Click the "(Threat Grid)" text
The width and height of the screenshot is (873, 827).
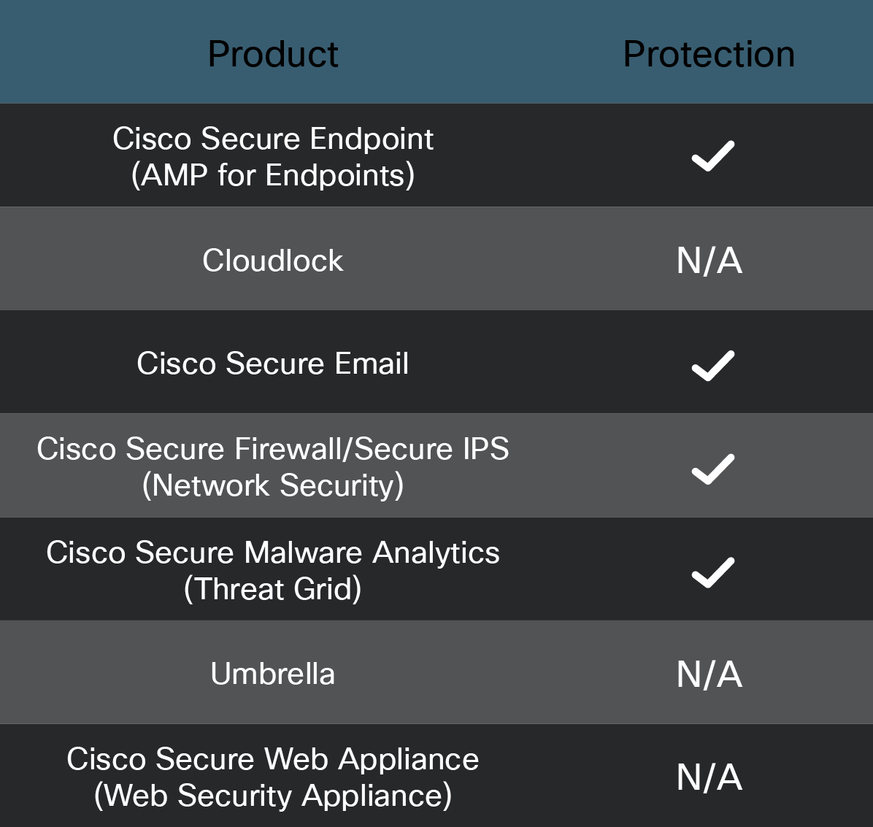pos(273,589)
